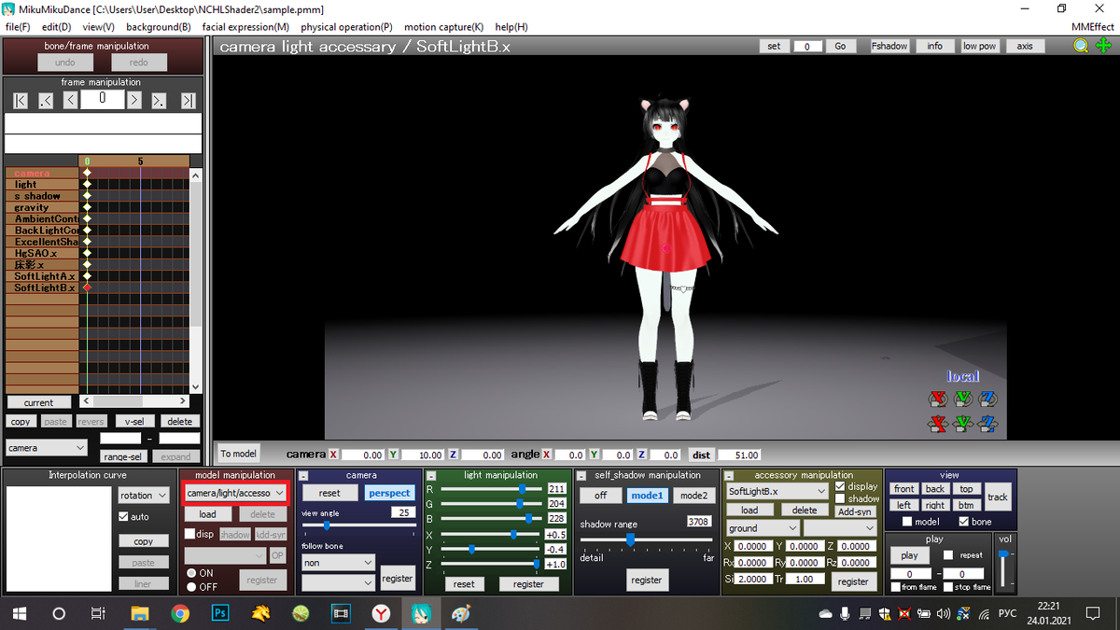
Task: Click the light R color slider
Action: (491, 488)
